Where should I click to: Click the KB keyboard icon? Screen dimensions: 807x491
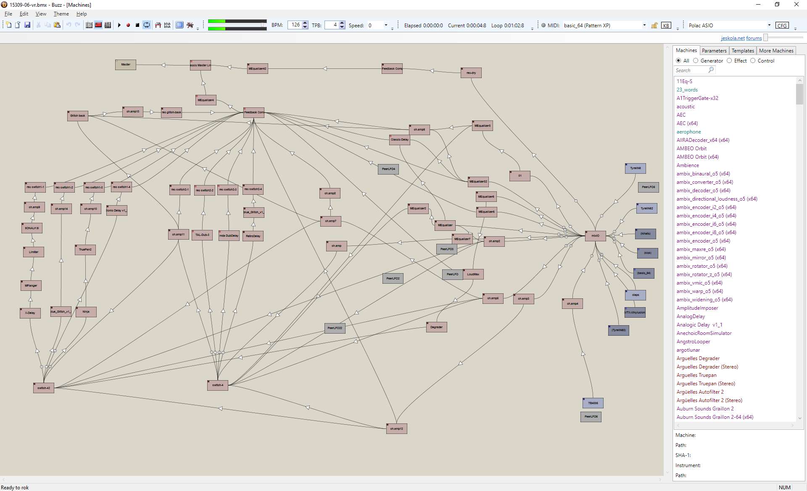(x=666, y=26)
